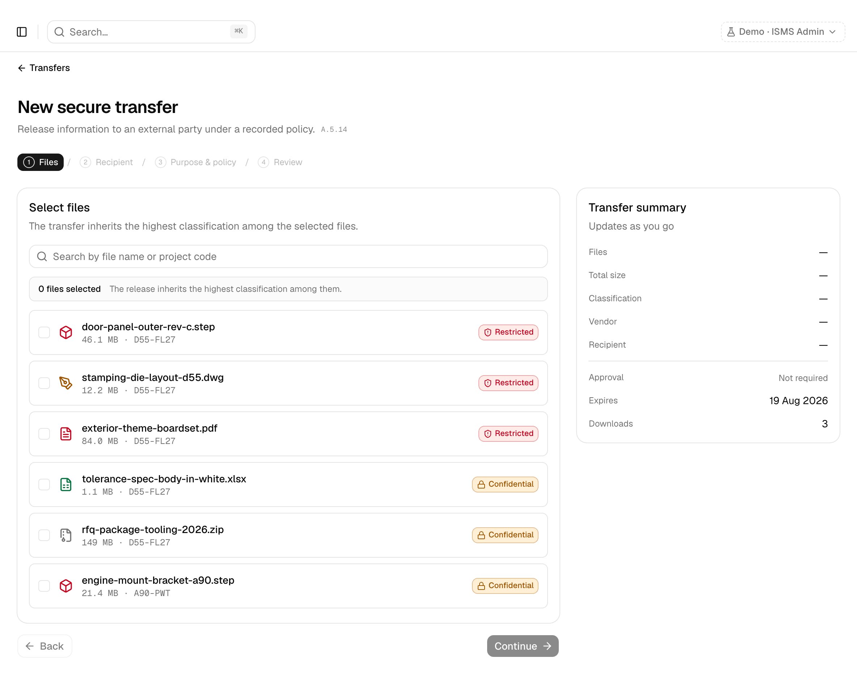This screenshot has width=857, height=675.
Task: Tick the engine-mount-bracket-a90.step checkbox
Action: tap(44, 586)
